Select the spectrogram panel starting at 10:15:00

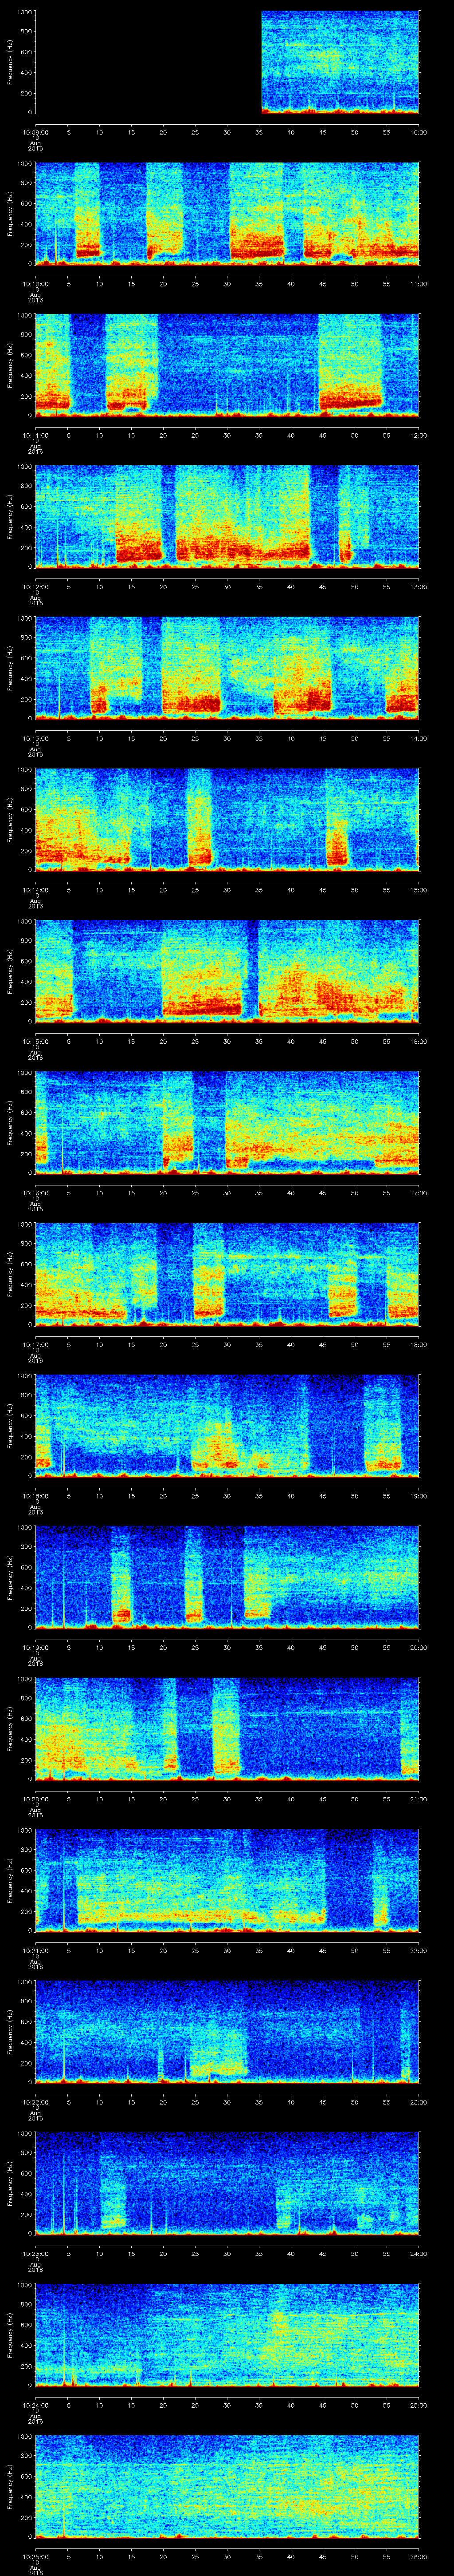227,971
